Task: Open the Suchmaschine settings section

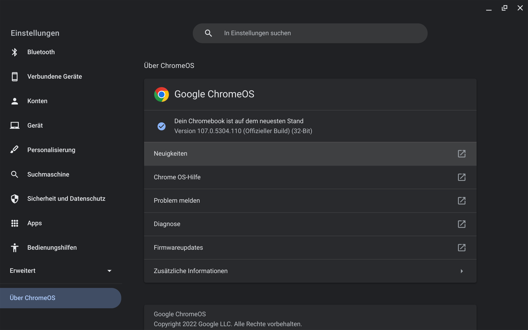Action: click(x=48, y=174)
